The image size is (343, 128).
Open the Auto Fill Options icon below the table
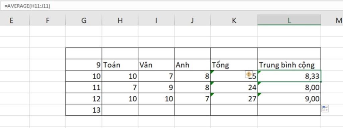pos(325,108)
